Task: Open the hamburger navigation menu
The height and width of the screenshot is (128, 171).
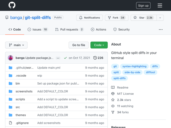Action: point(160,5)
